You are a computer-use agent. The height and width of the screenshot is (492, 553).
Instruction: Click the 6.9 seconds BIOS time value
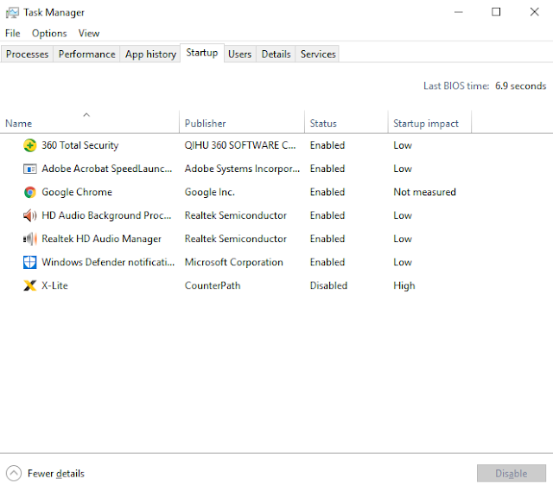(520, 86)
